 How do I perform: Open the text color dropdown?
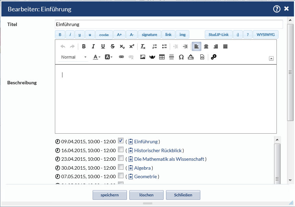(x=97, y=57)
